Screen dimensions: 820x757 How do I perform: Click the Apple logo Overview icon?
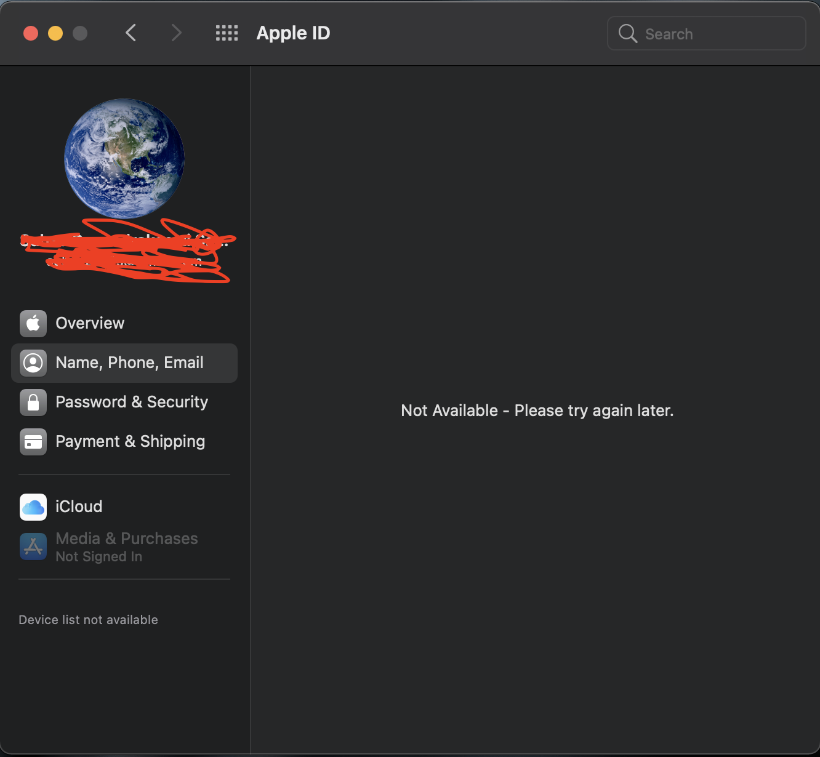[33, 323]
